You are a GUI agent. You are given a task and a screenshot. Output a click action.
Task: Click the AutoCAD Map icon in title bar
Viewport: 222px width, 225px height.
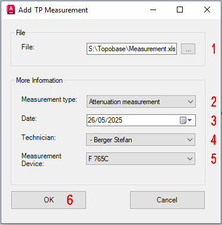(11, 10)
